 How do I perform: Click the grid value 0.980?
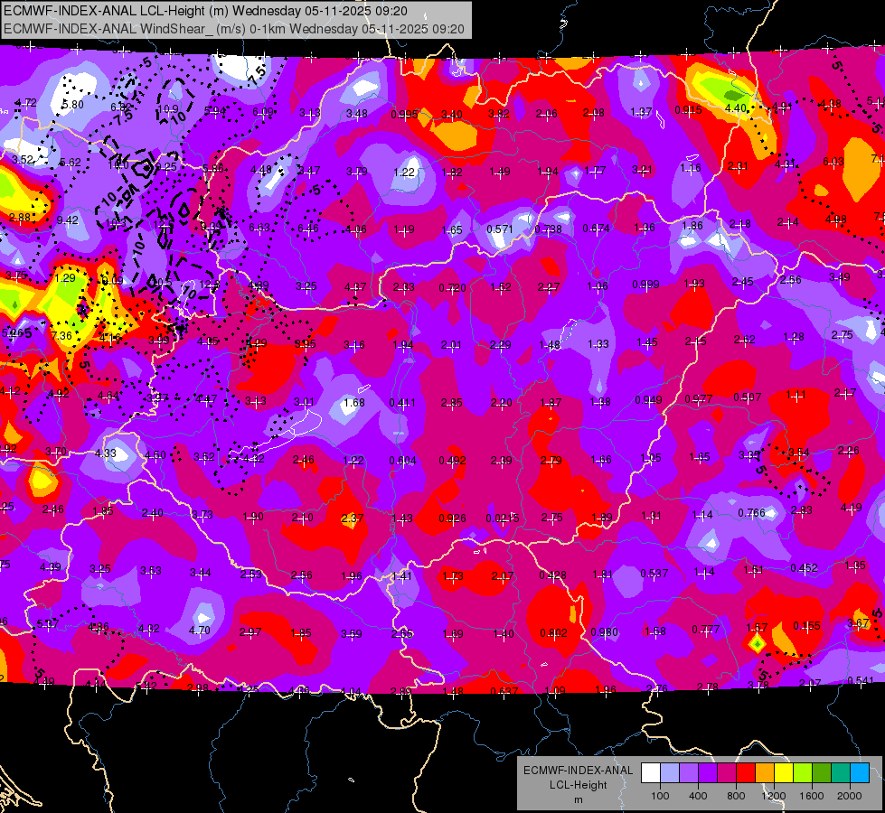tap(605, 632)
